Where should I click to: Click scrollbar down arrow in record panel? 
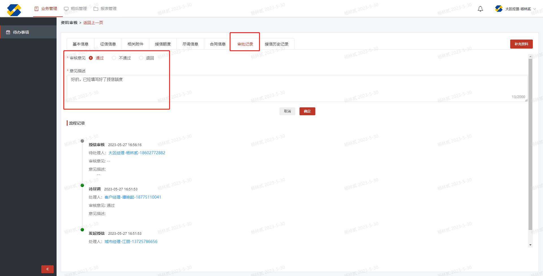[530, 245]
